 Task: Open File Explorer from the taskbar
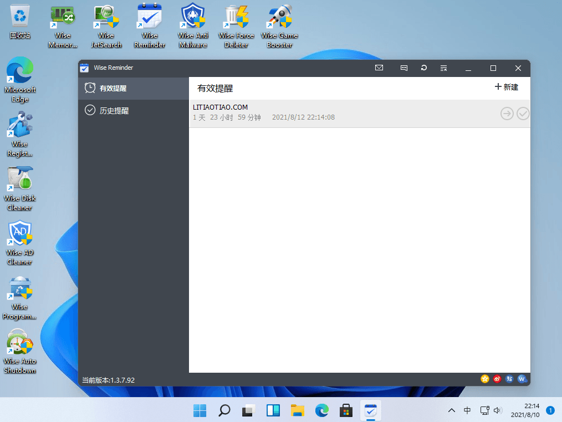[x=298, y=410]
